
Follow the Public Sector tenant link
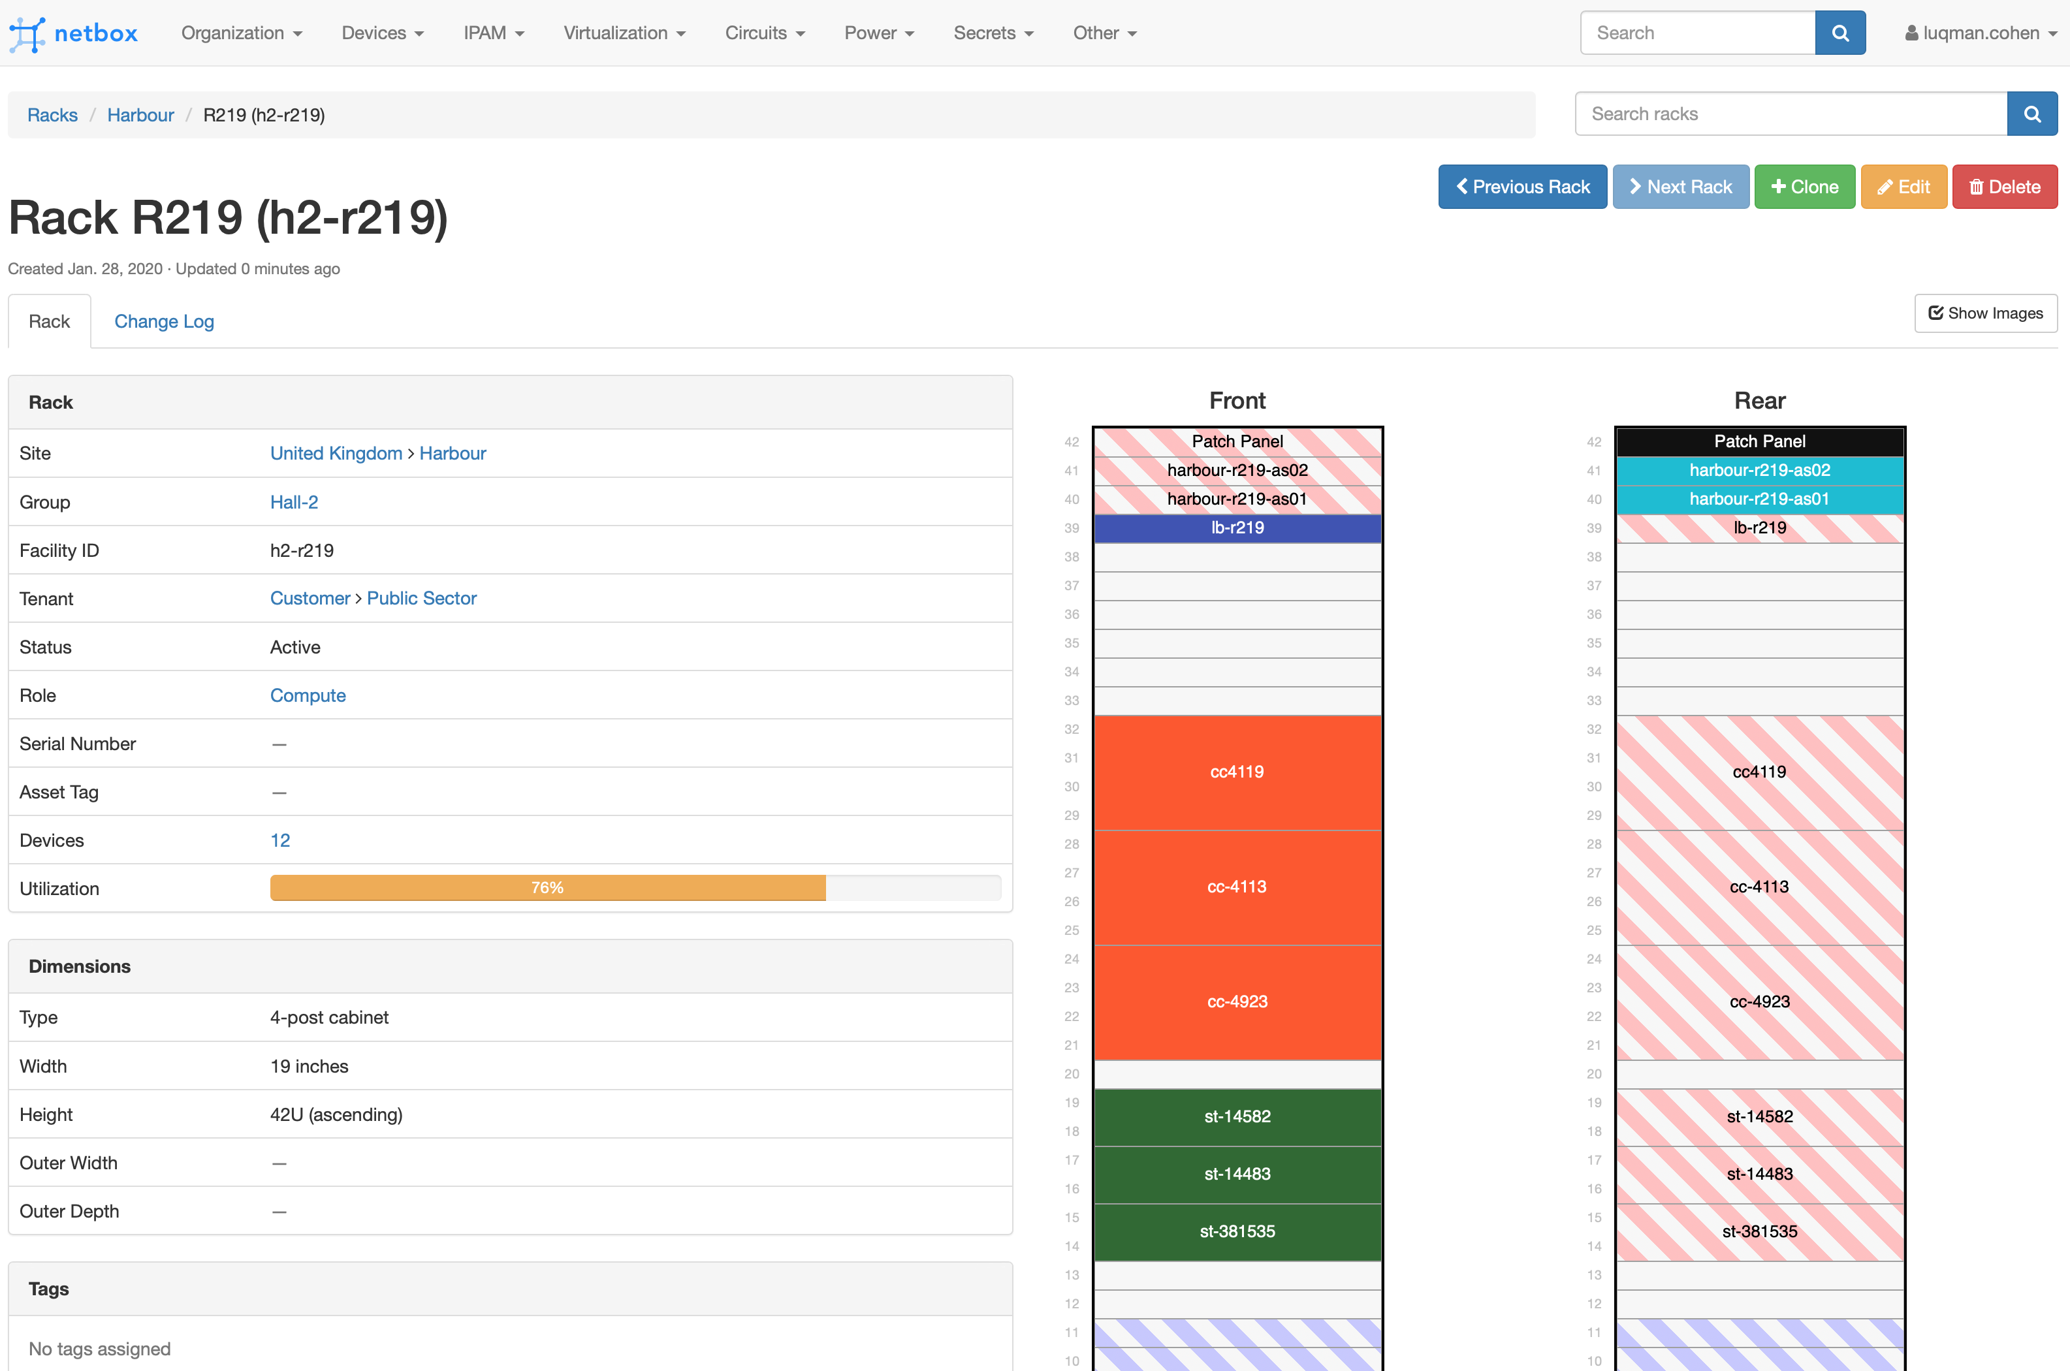click(422, 598)
